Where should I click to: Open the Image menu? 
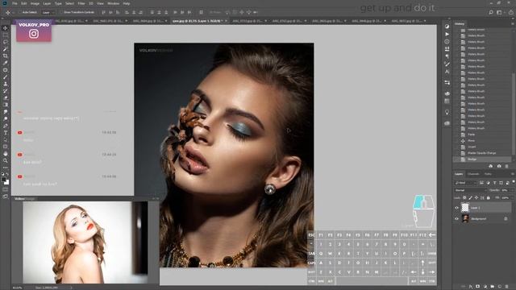[x=35, y=3]
